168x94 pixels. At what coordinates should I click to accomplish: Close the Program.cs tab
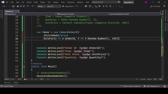[18, 11]
